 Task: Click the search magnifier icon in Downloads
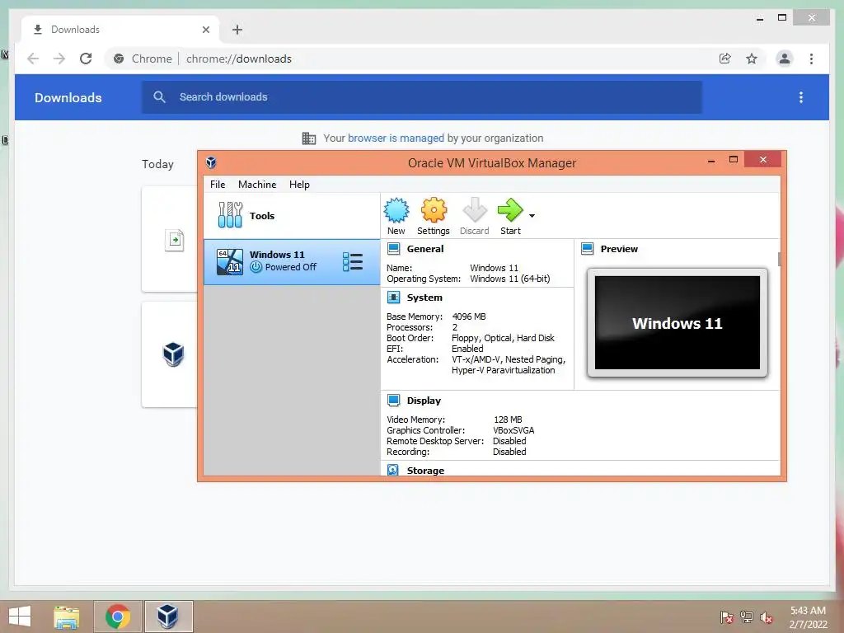[x=159, y=97]
